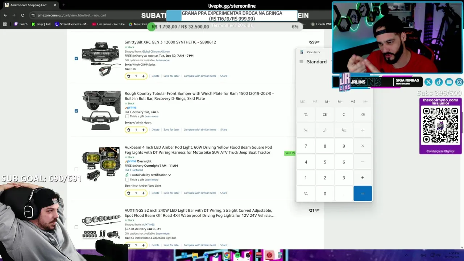Open Calculator from the taskbar
464x261 pixels.
tap(280, 256)
